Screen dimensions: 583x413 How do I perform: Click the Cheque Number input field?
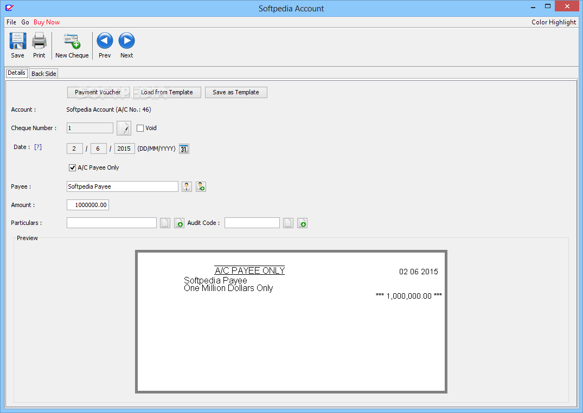[x=90, y=128]
